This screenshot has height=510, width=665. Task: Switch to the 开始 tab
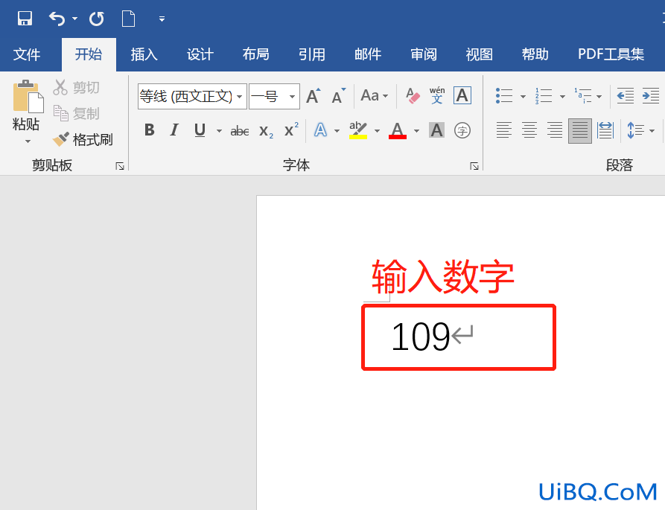pyautogui.click(x=89, y=54)
